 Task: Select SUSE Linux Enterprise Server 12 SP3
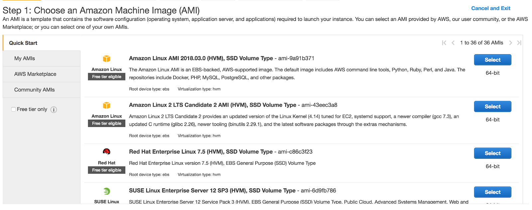(x=492, y=192)
